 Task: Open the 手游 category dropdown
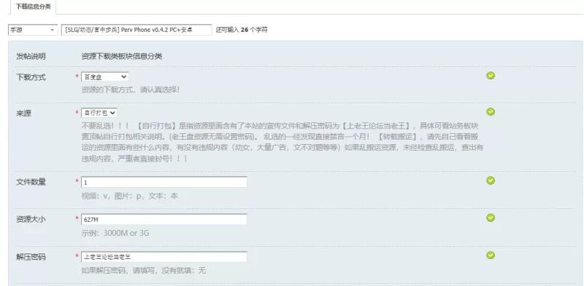pyautogui.click(x=33, y=30)
